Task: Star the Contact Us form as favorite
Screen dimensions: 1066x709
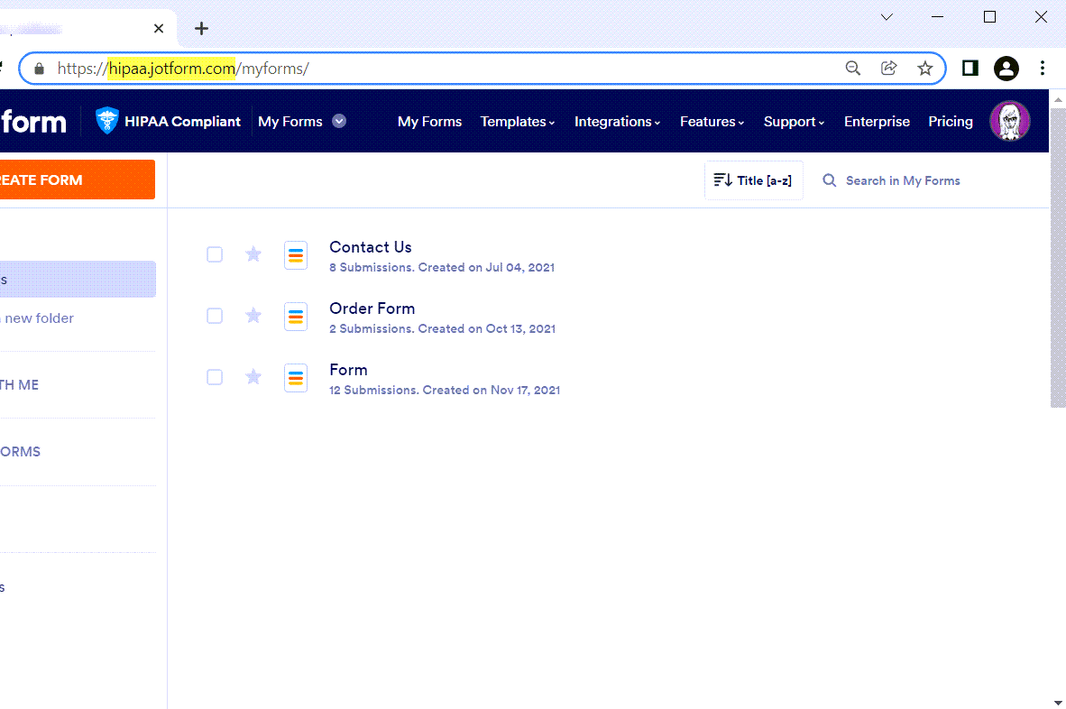Action: [x=253, y=254]
